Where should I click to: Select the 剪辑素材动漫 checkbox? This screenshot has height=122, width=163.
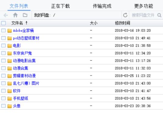pyautogui.click(x=3, y=76)
